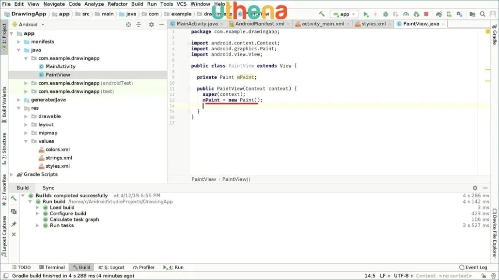
Task: Close the PaintView.java tab
Action: tap(443, 24)
